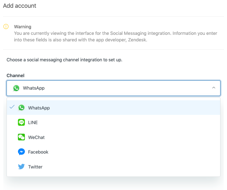Click the warning message mentioning Zendesk
The width and height of the screenshot is (227, 190).
pos(116,36)
